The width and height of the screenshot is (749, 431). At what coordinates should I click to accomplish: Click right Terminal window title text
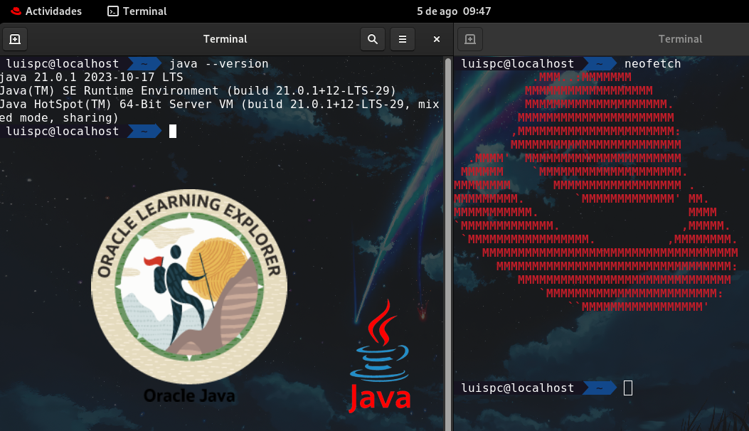[x=680, y=39]
